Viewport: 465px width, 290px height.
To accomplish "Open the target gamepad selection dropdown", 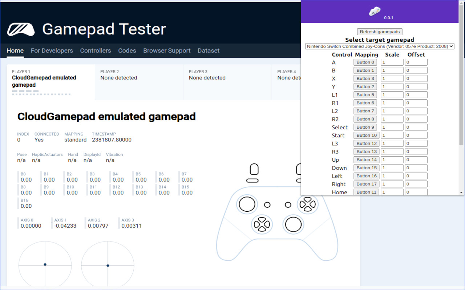I will (x=379, y=46).
